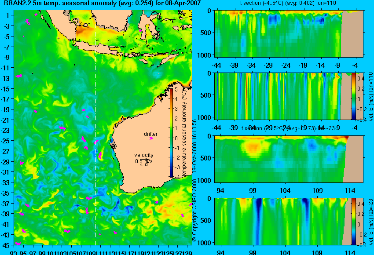
Task: Open the lat=-23 temperature section plot
Action: (x=289, y=159)
